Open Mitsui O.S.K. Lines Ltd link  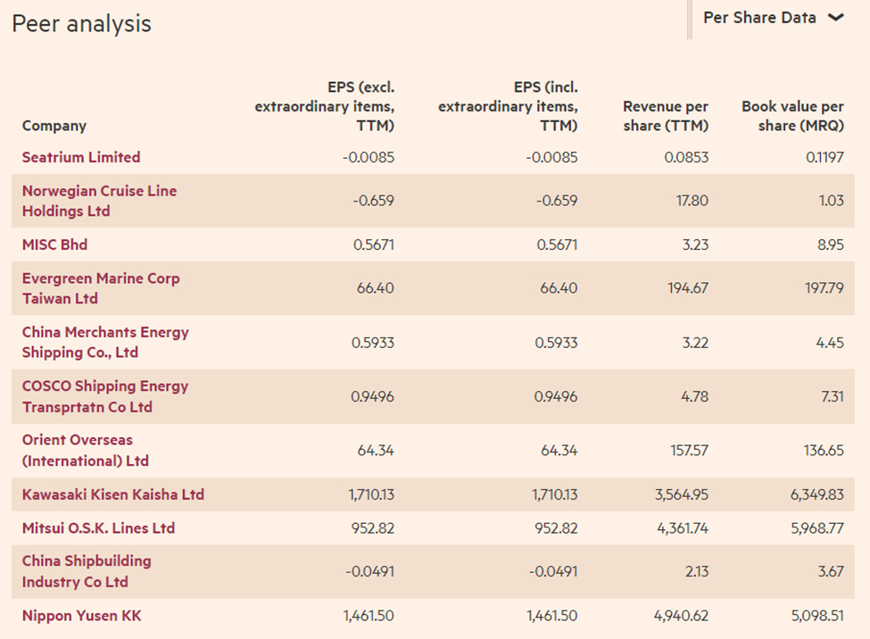99,528
